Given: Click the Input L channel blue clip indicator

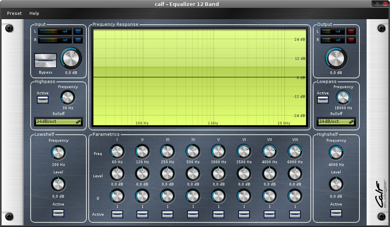Looking at the screenshot, I should 78,31.
